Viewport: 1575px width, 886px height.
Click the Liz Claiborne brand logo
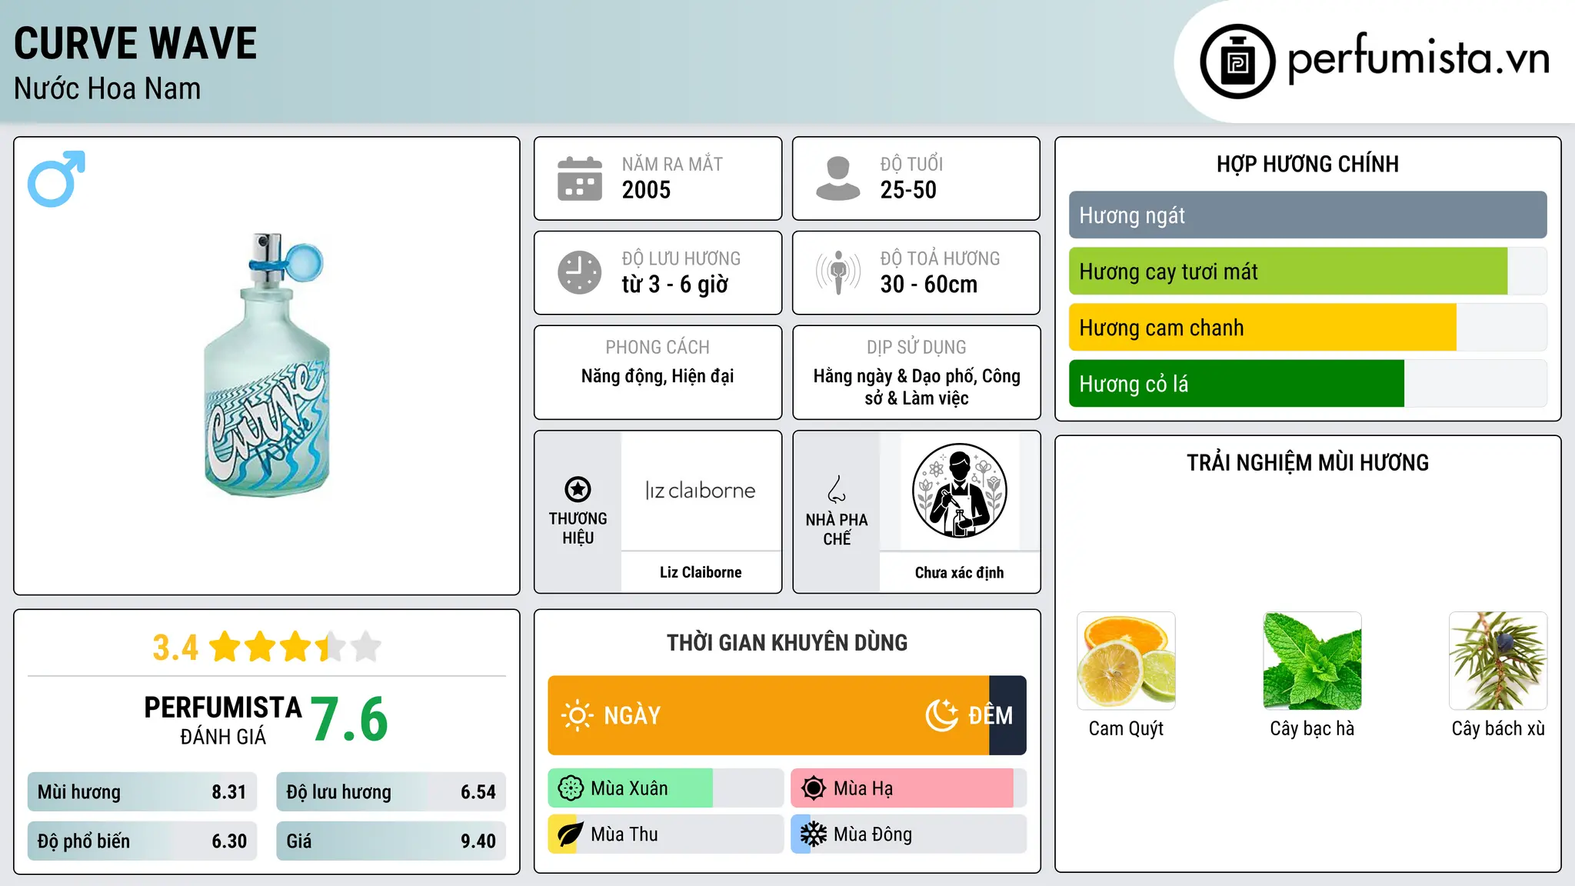pyautogui.click(x=701, y=491)
